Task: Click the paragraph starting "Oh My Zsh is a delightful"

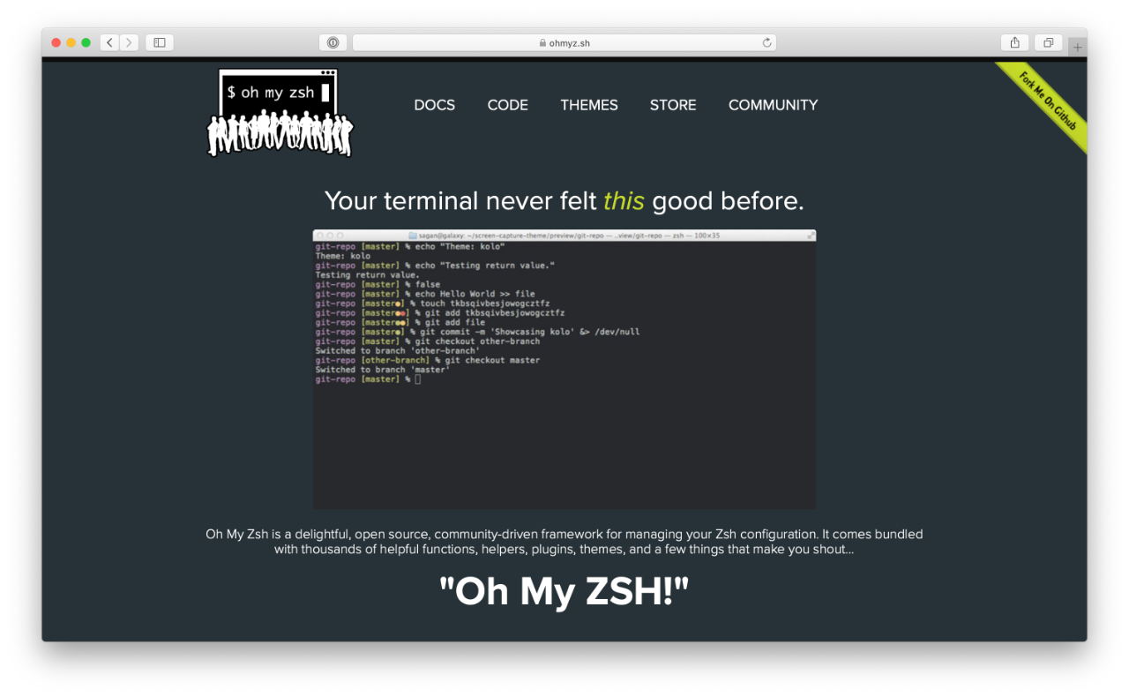Action: 564,542
